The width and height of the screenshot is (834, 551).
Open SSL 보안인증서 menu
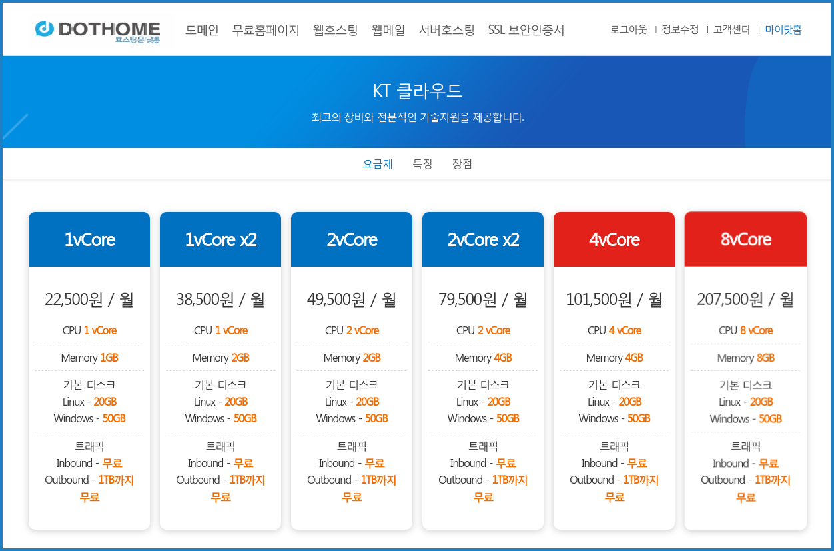coord(526,30)
